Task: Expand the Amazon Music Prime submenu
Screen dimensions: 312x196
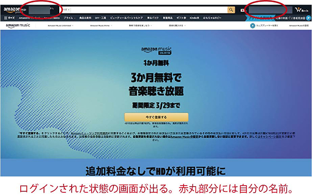Action: (x=101, y=25)
